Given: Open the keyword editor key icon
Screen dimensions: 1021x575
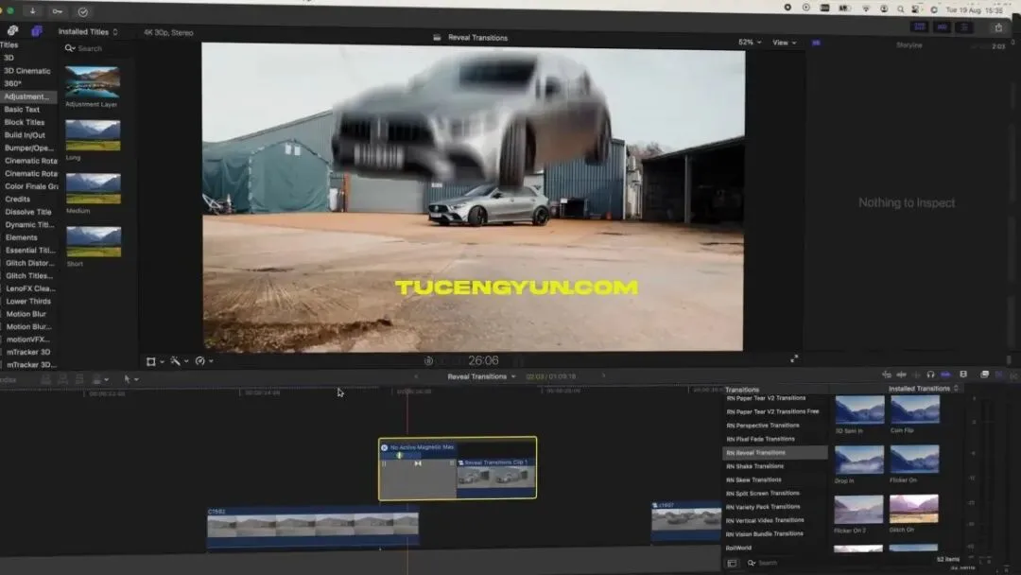Looking at the screenshot, I should click(58, 11).
